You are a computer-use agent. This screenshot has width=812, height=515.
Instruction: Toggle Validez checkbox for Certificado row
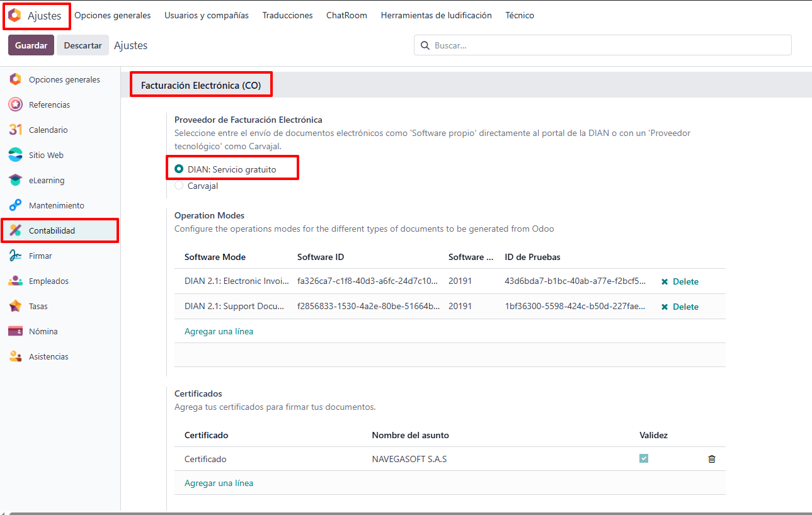point(644,458)
